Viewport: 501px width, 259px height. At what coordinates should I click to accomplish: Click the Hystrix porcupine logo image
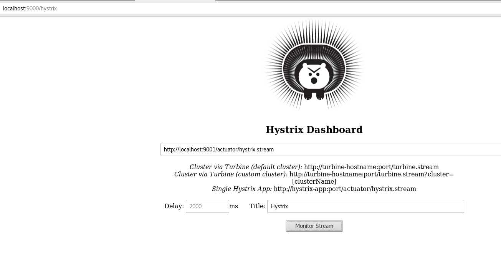click(314, 65)
